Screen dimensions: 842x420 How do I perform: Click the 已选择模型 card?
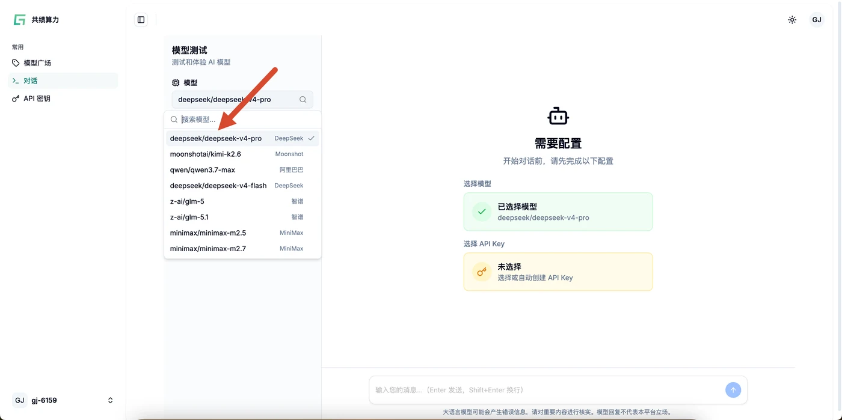(558, 212)
